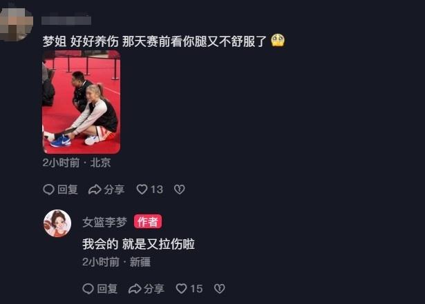Click the reply text 我会的 就是又拉伤啦
Screen dimensions: 425x304
tap(138, 244)
